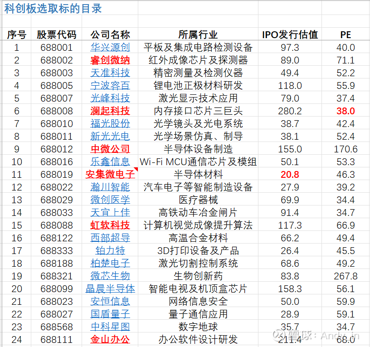This screenshot has height=347, width=370.
Task: Select industry cell 内存接口芯片三巨头
Action: (x=198, y=111)
